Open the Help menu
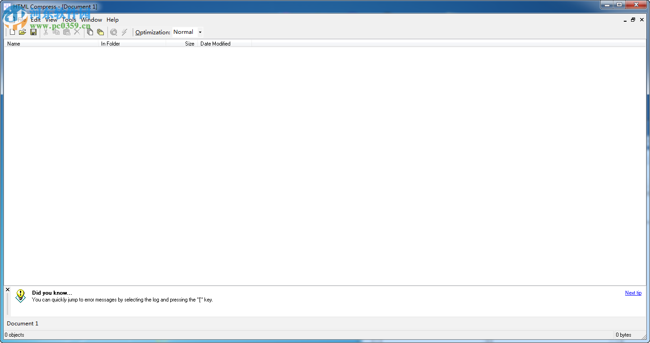The image size is (650, 343). pyautogui.click(x=112, y=20)
